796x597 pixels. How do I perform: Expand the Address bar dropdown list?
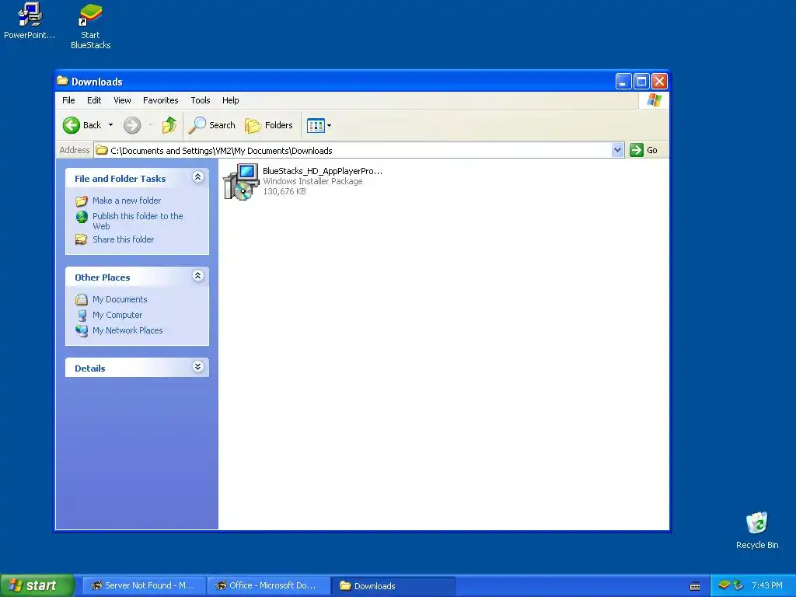pyautogui.click(x=617, y=150)
